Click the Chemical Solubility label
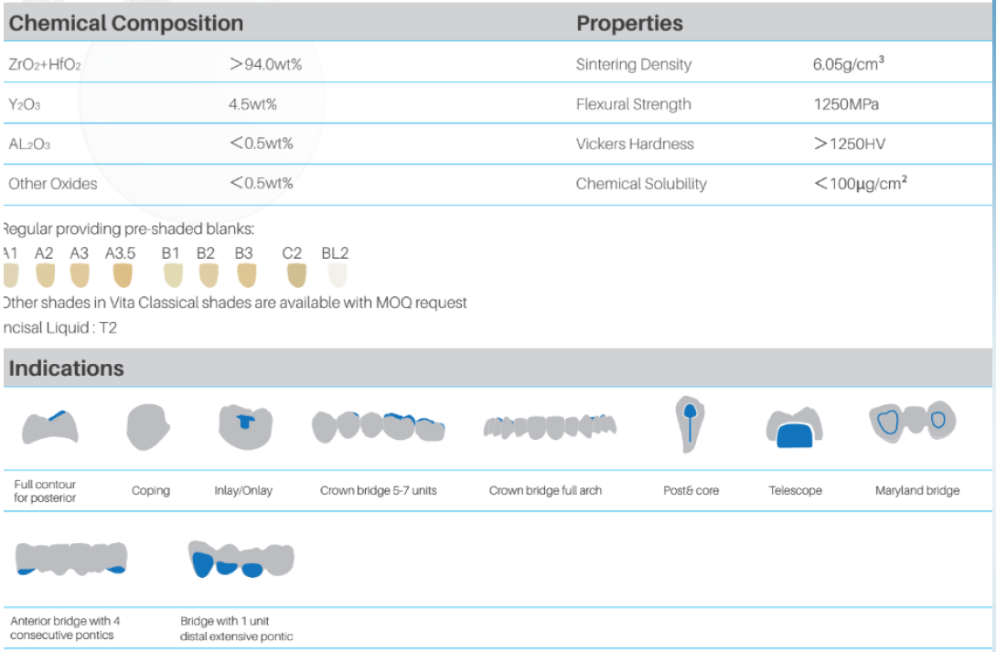This screenshot has height=652, width=996. coord(641,184)
